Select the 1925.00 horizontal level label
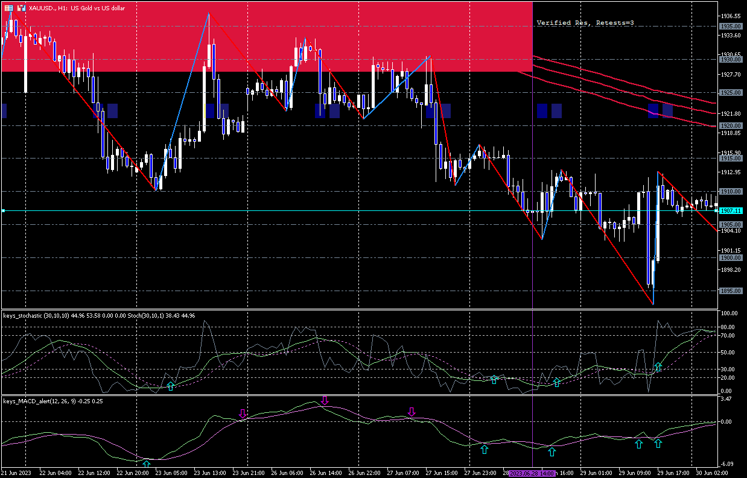The image size is (747, 478). click(731, 93)
